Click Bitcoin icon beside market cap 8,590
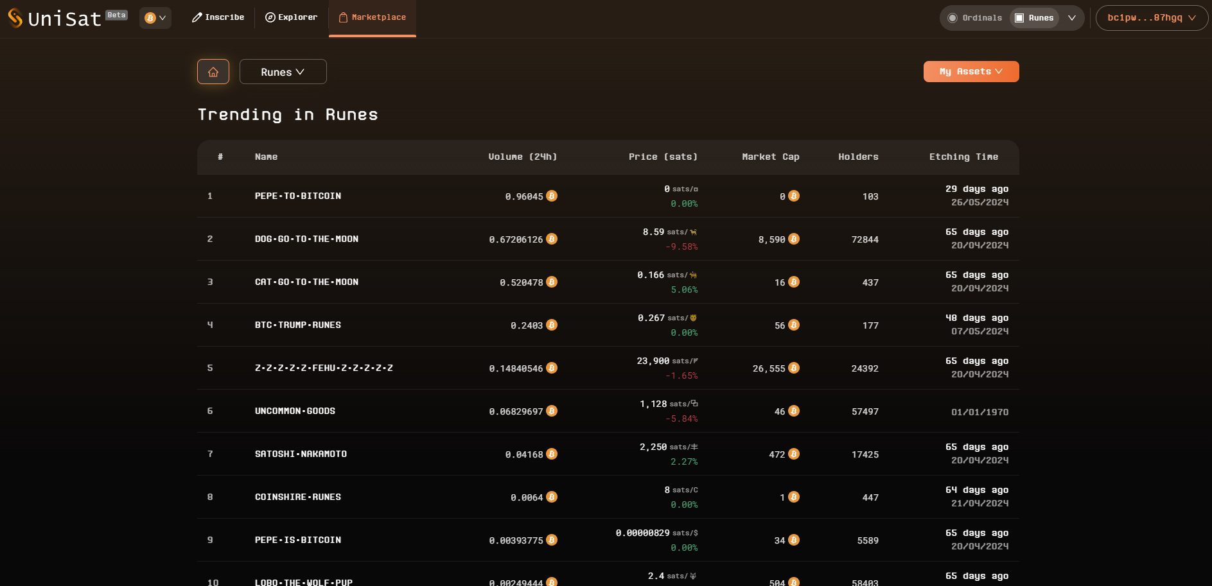This screenshot has height=586, width=1212. click(794, 239)
